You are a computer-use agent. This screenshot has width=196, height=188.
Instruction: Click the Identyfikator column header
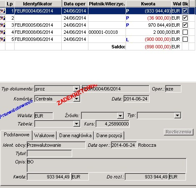(38, 4)
